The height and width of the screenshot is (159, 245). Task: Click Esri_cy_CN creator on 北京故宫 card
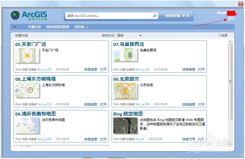click(x=142, y=104)
